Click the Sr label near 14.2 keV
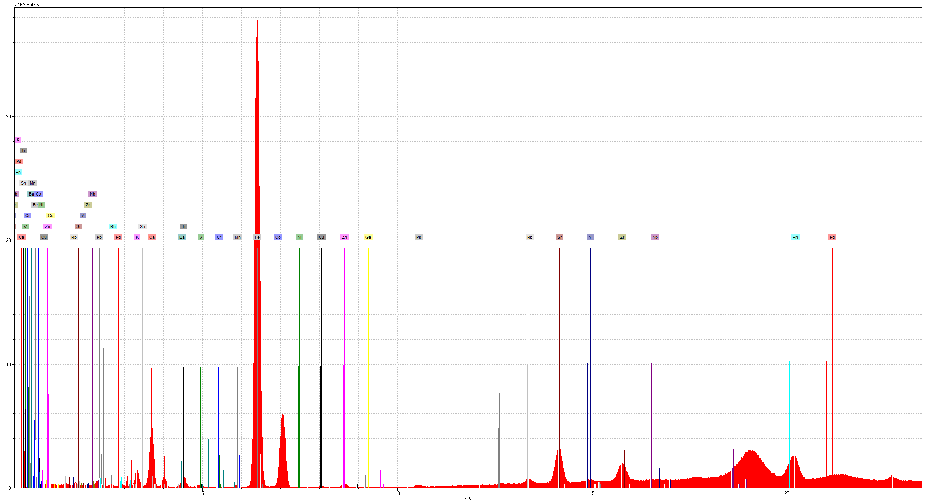Screen dimensions: 926x501 point(559,237)
